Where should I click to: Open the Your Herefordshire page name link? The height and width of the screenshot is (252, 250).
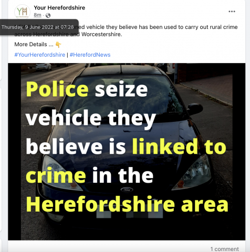pyautogui.click(x=59, y=8)
